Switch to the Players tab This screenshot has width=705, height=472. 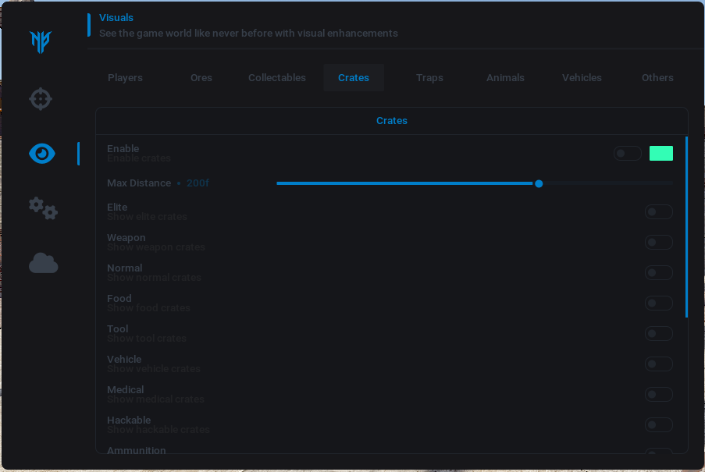pos(125,78)
